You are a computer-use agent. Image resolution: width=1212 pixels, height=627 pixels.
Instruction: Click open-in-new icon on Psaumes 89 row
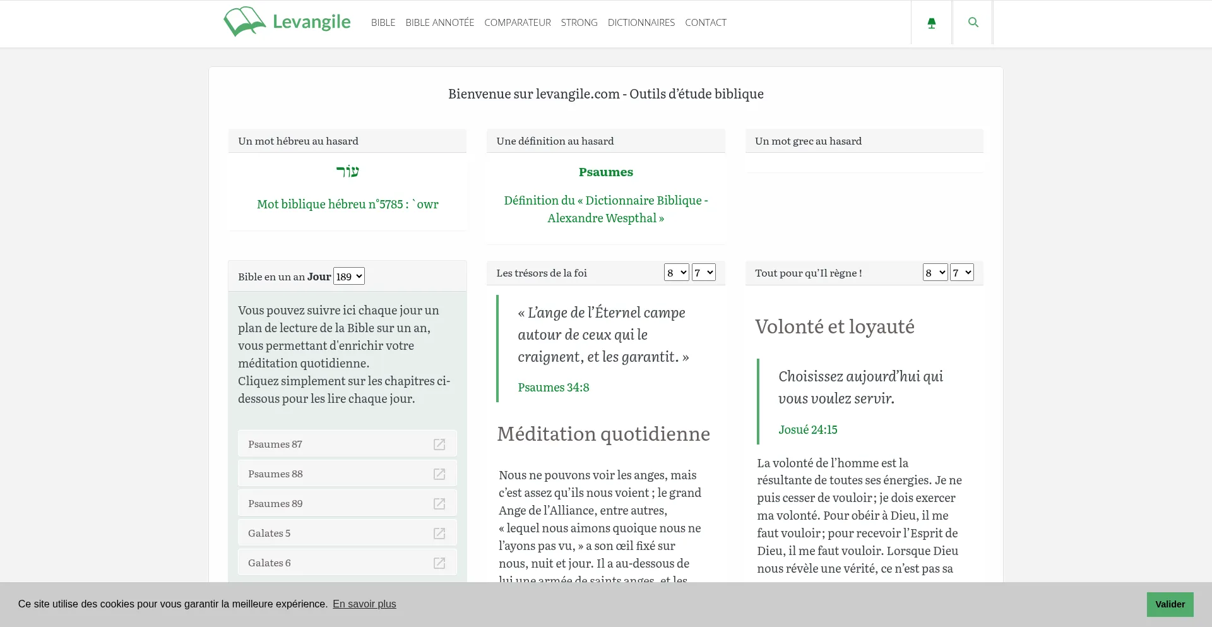coord(439,503)
